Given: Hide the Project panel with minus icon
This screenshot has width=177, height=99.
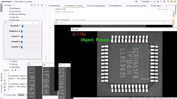Looking at the screenshot, I should (x=45, y=5).
